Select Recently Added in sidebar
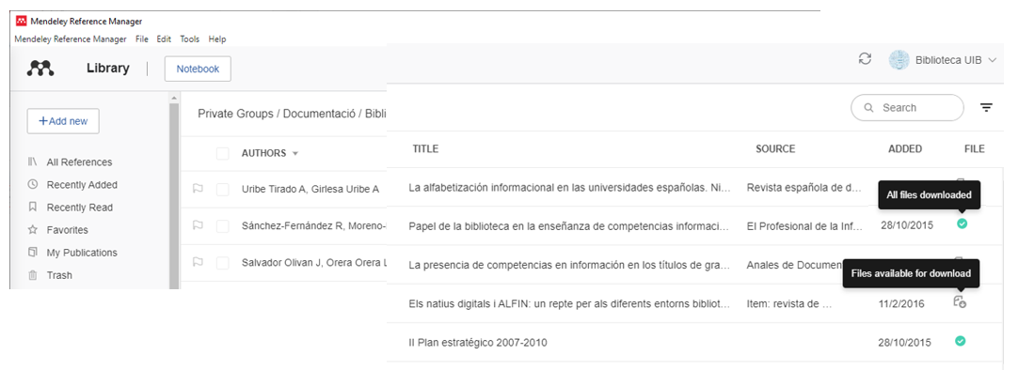1034x370 pixels. 82,185
